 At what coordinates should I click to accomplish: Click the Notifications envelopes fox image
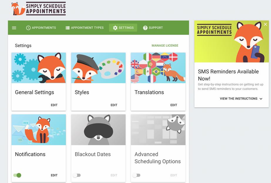39,130
